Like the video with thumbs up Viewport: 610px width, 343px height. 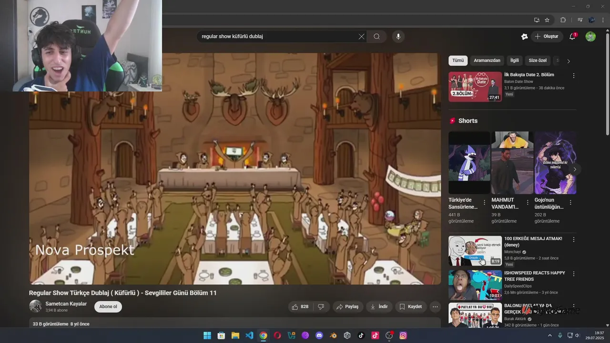tap(300, 307)
